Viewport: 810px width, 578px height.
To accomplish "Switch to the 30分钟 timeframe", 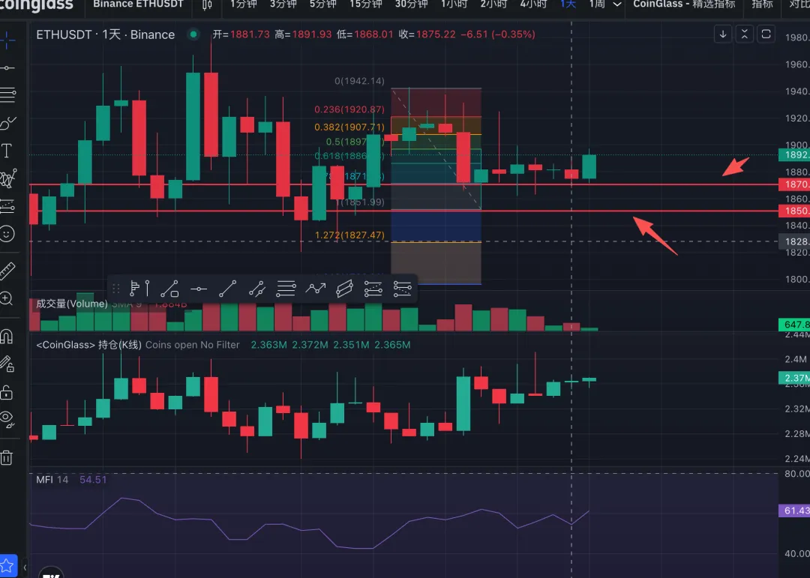I will tap(411, 4).
